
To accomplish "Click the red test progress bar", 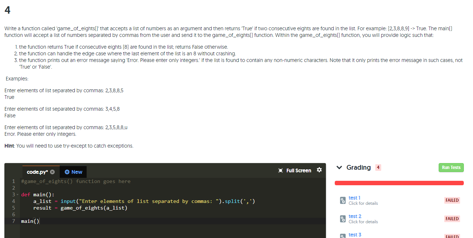I will coord(399,183).
